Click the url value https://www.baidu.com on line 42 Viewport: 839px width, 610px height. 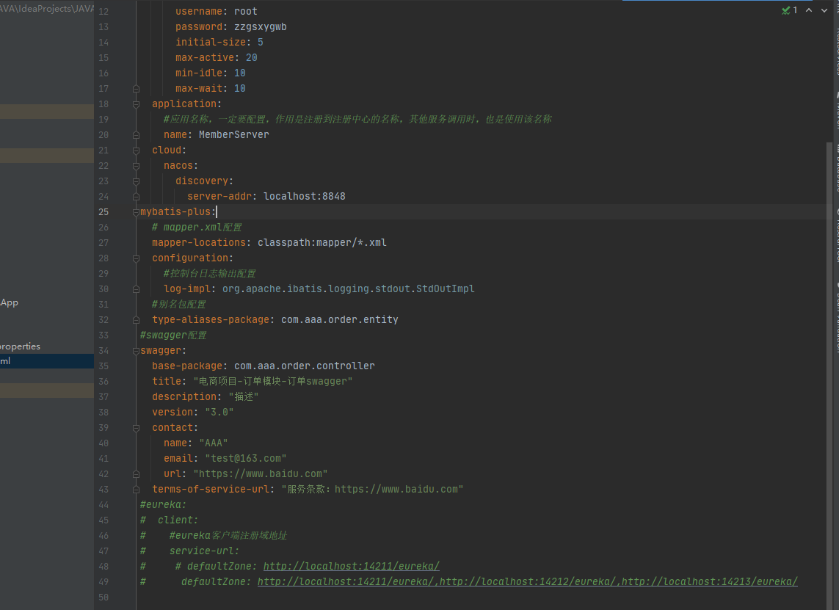pyautogui.click(x=260, y=474)
